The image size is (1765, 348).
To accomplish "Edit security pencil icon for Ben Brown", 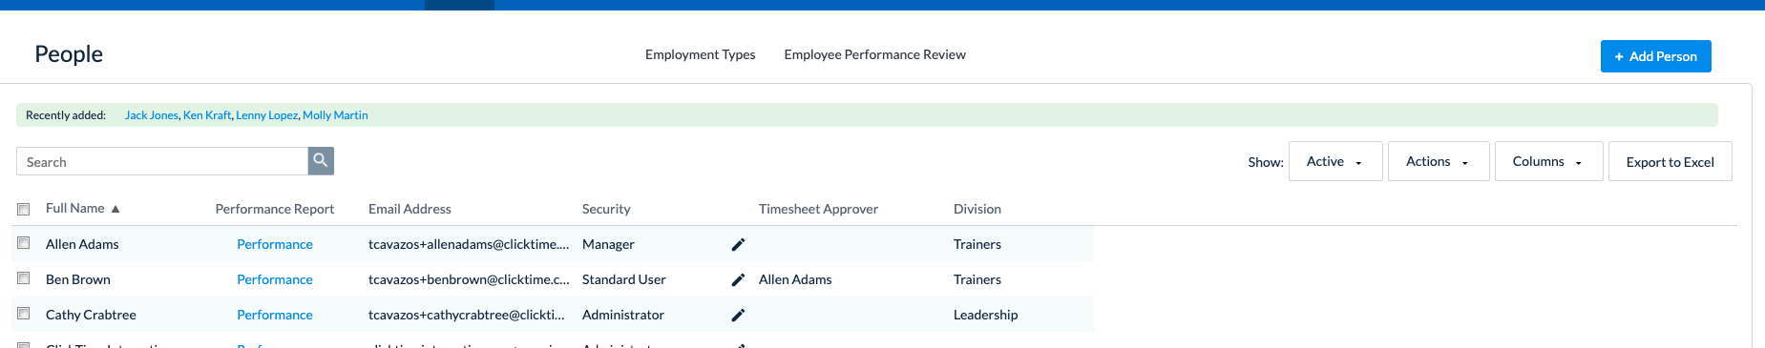I will 738,280.
